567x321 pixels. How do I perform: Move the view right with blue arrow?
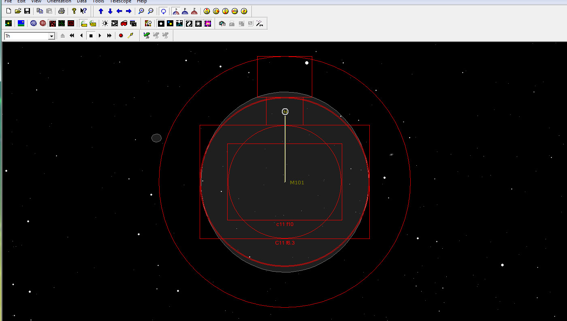point(129,11)
